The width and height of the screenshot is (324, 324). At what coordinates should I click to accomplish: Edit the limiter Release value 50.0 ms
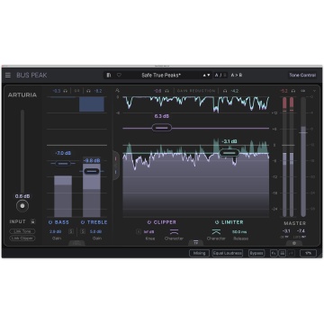click(240, 231)
